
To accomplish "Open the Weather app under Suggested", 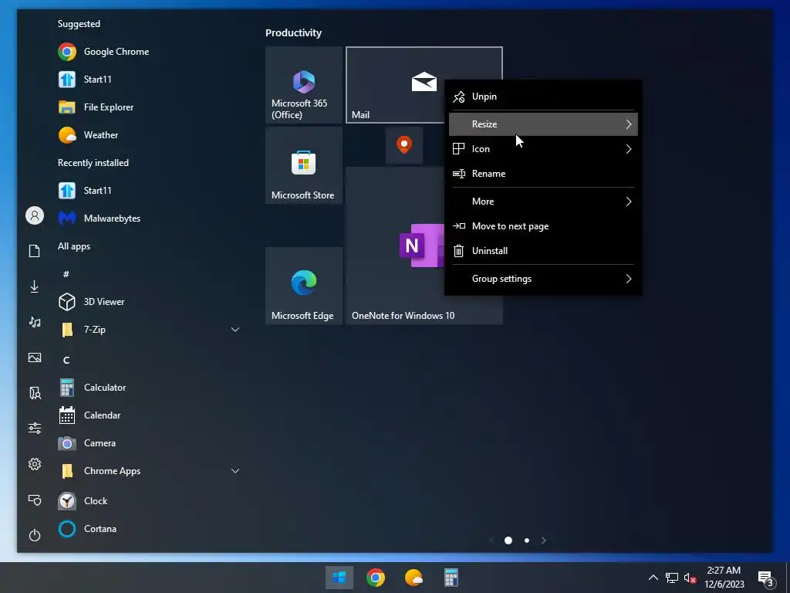I will 88,134.
